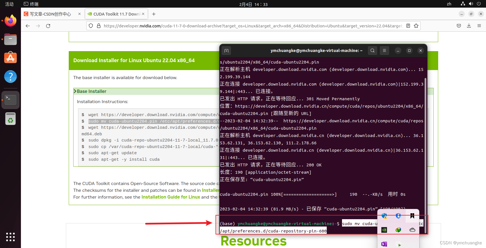Click the green play copy tray icon

pos(398,244)
